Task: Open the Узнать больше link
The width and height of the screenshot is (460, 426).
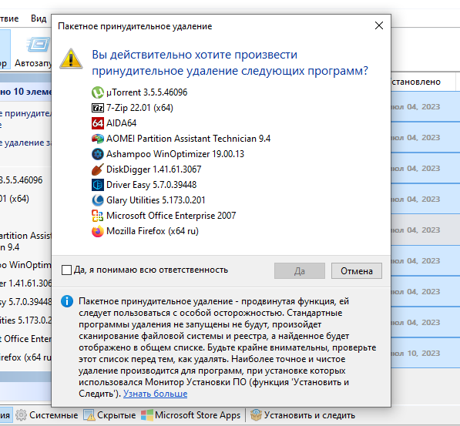Action: [155, 394]
